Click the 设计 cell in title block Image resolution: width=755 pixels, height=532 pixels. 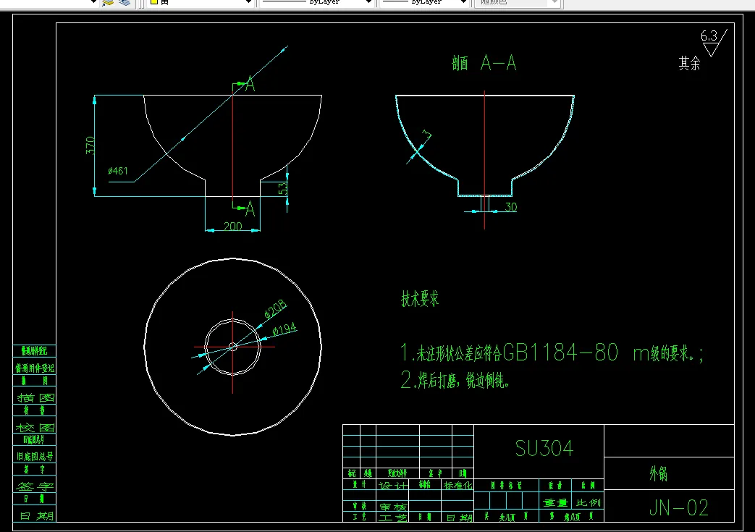393,485
